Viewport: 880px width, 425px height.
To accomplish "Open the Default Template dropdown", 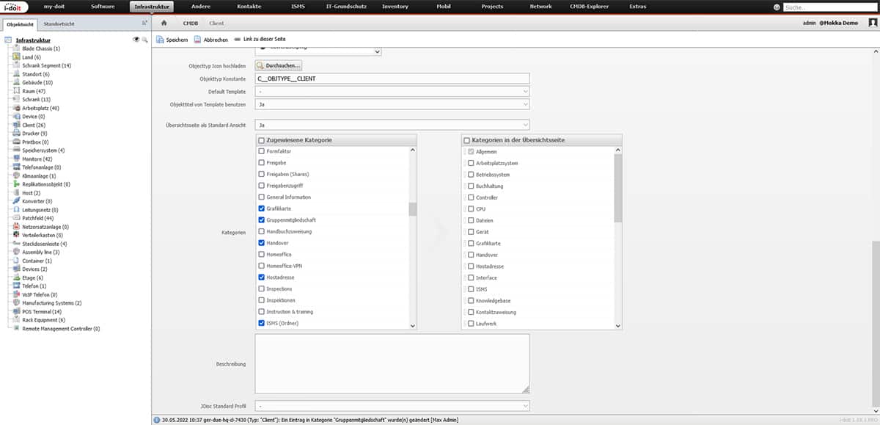I will point(392,91).
